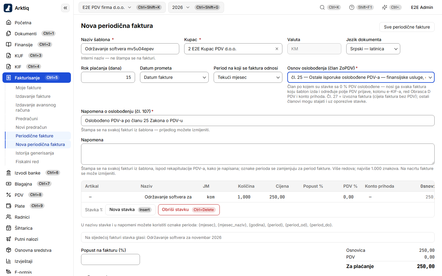Image resolution: width=442 pixels, height=276 pixels.
Task: Open Šihtarica calendar icon
Action: 9,228
